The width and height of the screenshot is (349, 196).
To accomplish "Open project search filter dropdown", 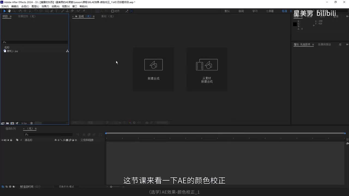I will click(x=4, y=42).
